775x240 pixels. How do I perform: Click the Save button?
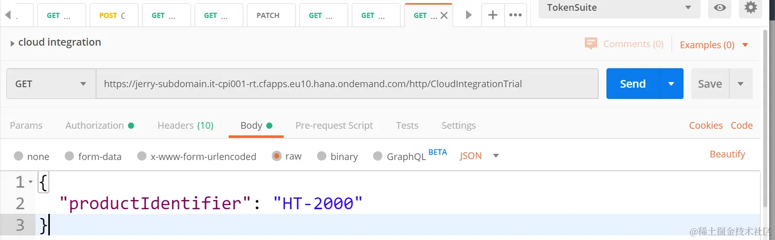pos(710,84)
